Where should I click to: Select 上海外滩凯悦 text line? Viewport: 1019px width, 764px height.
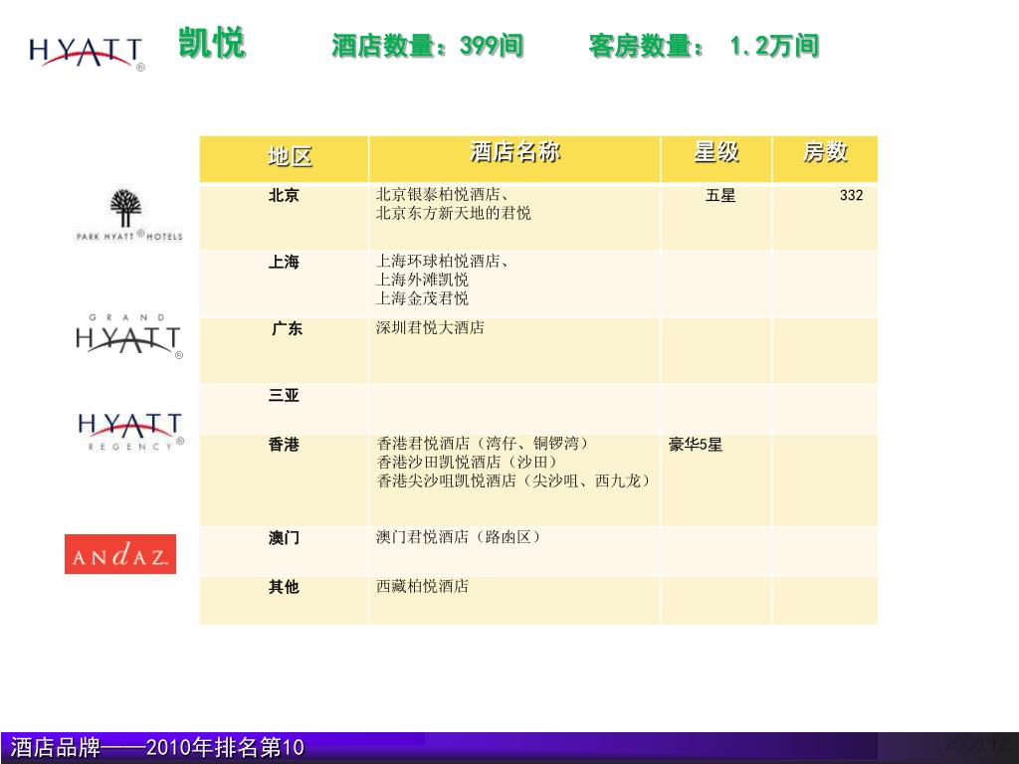point(422,280)
